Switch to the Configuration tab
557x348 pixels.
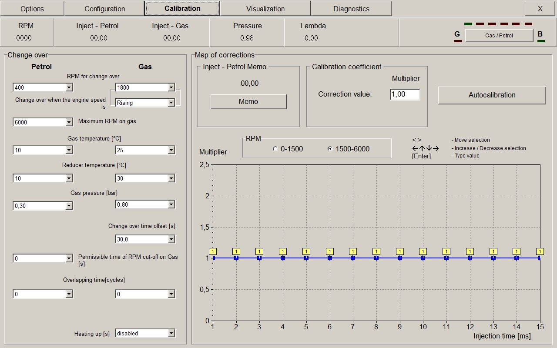tap(104, 8)
